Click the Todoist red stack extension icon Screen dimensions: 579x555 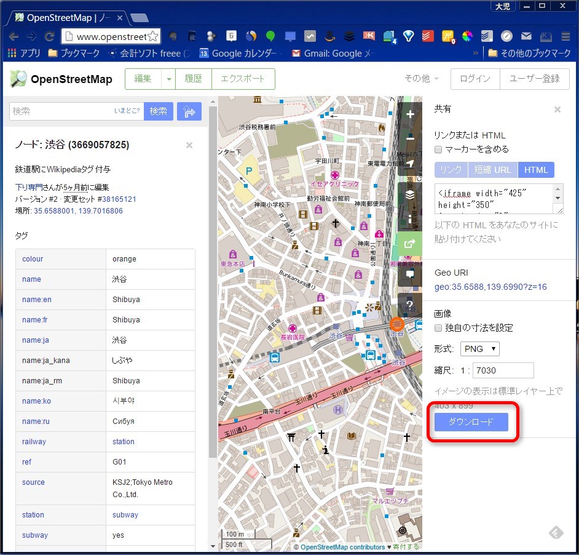(x=428, y=36)
